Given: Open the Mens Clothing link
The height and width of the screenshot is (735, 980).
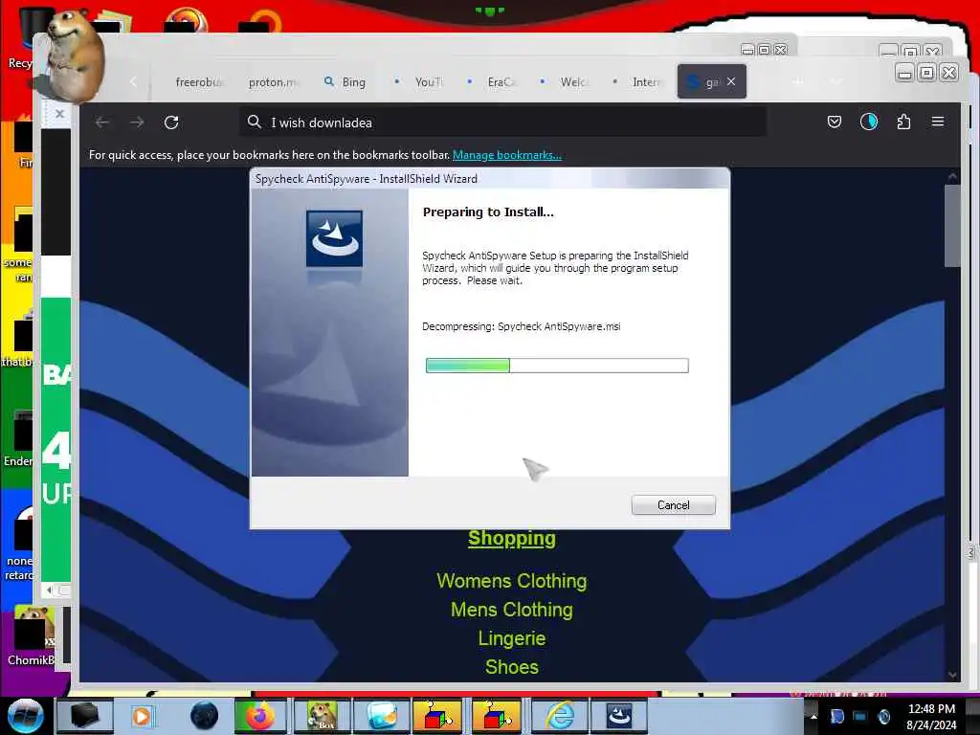Looking at the screenshot, I should tap(512, 610).
